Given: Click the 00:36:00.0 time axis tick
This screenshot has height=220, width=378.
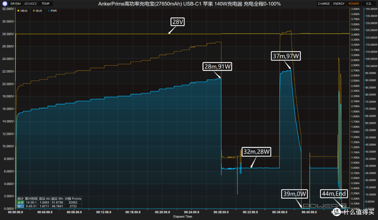Looking at the screenshot, I should click(280, 212).
